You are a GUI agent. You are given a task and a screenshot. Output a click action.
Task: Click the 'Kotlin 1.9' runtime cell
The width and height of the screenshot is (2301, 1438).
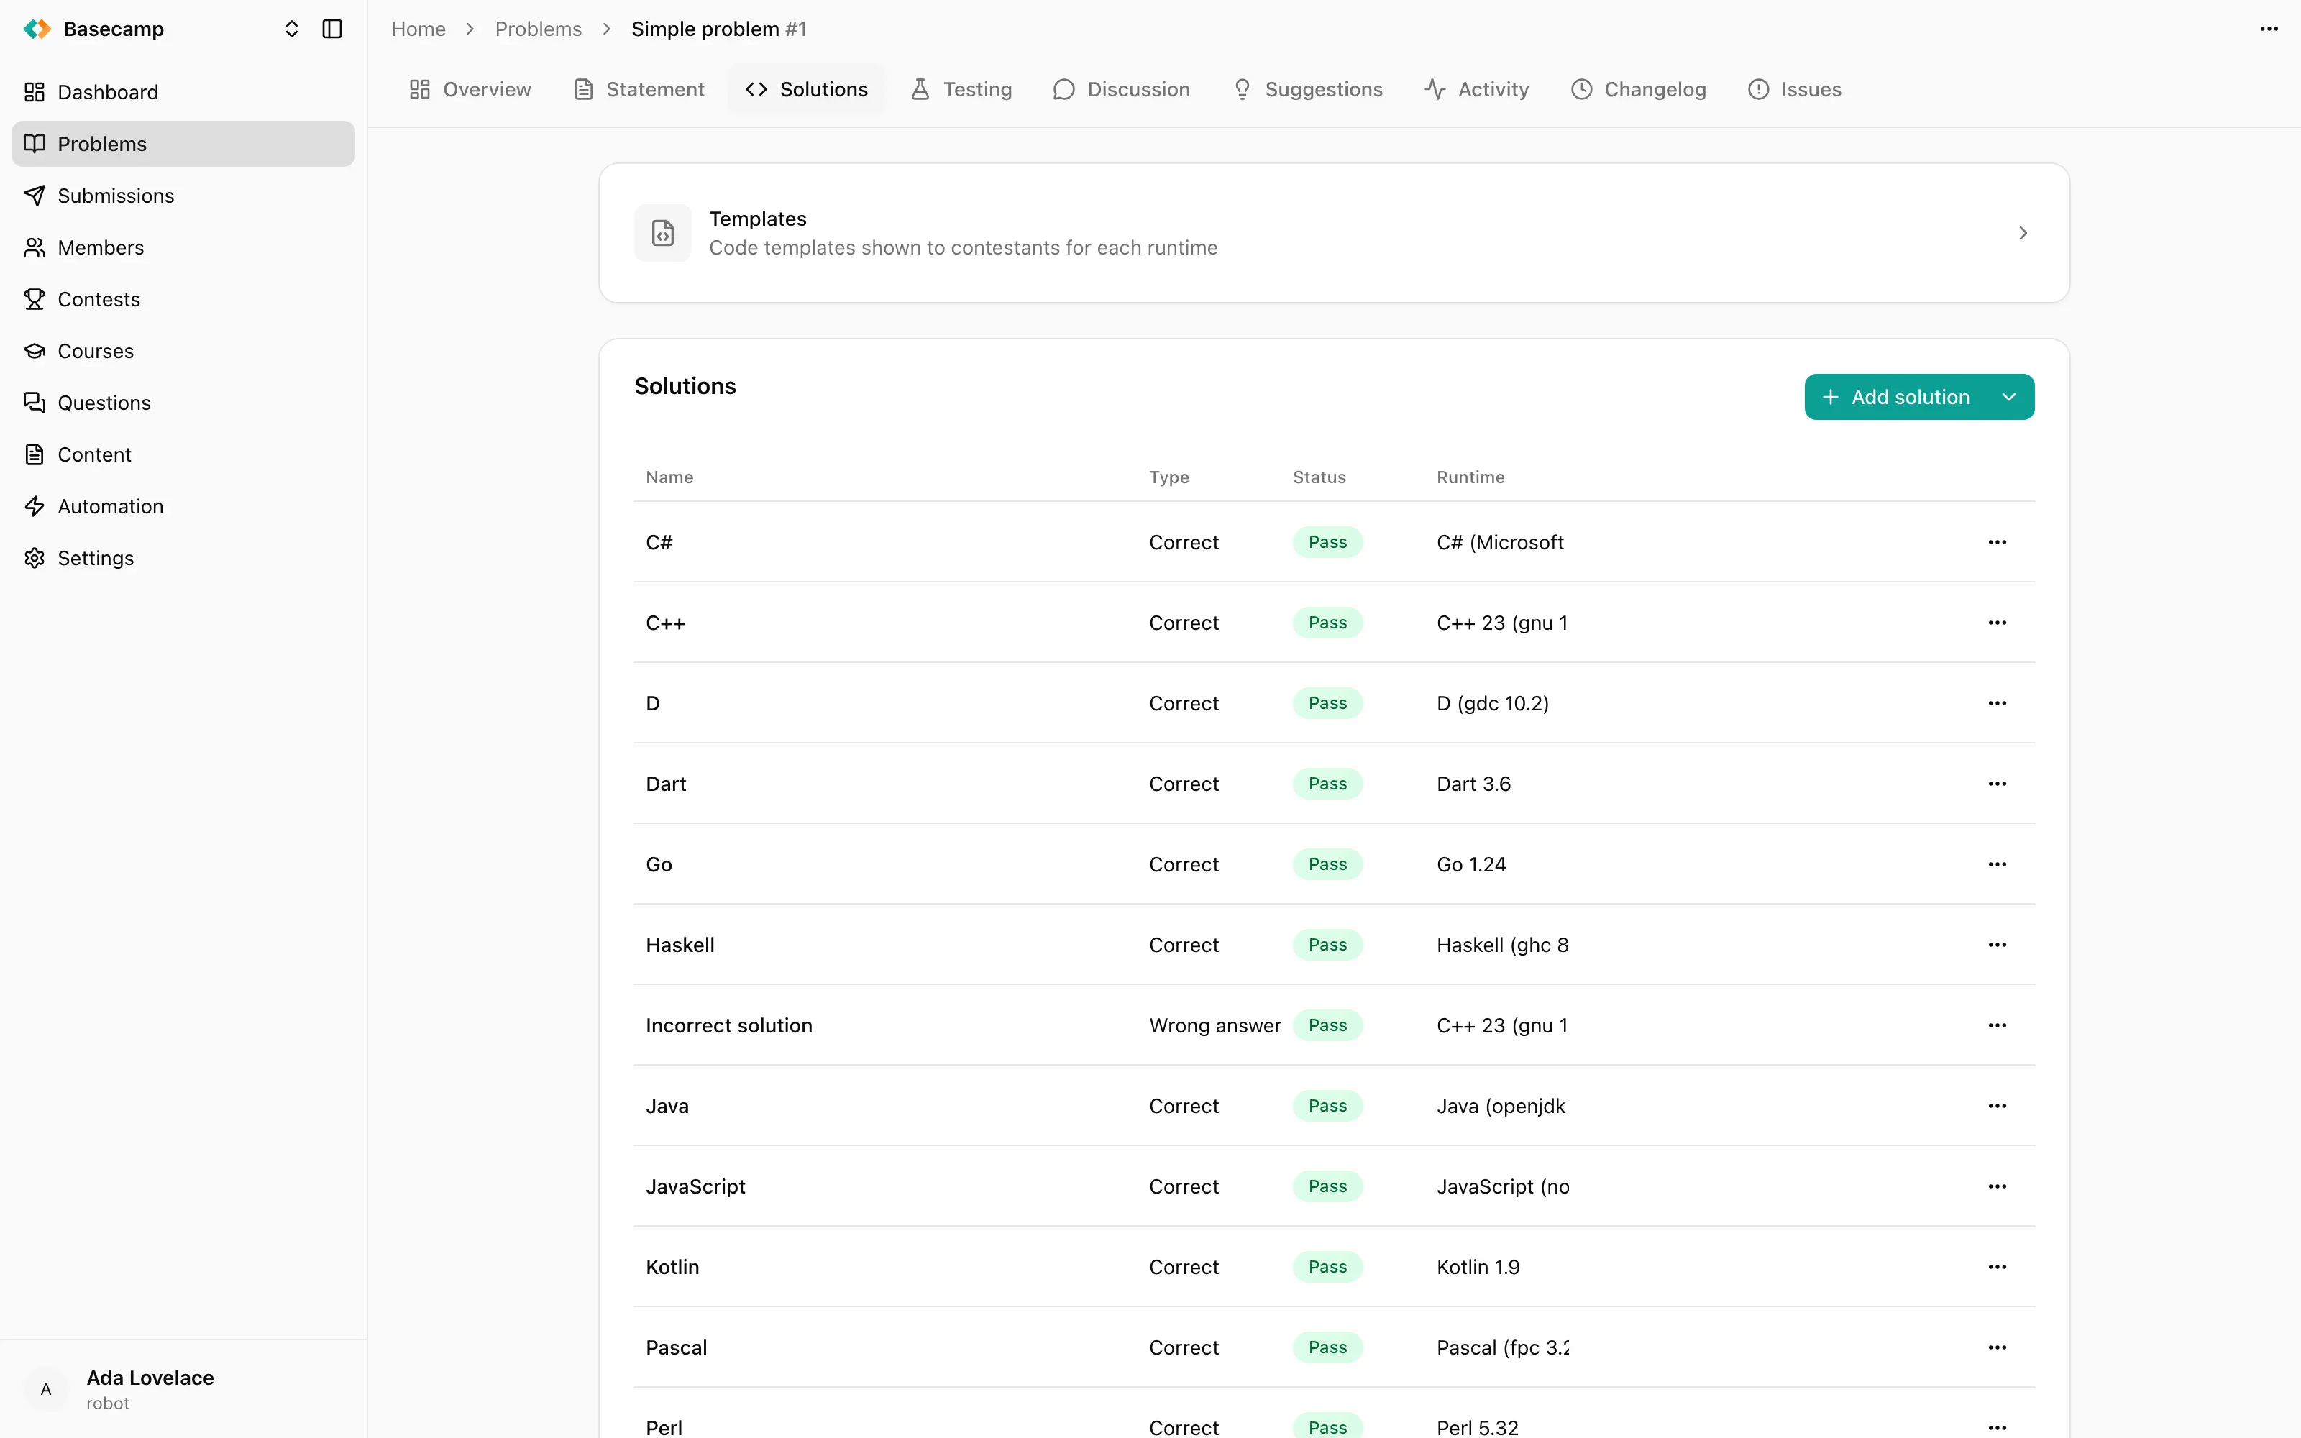click(1478, 1267)
